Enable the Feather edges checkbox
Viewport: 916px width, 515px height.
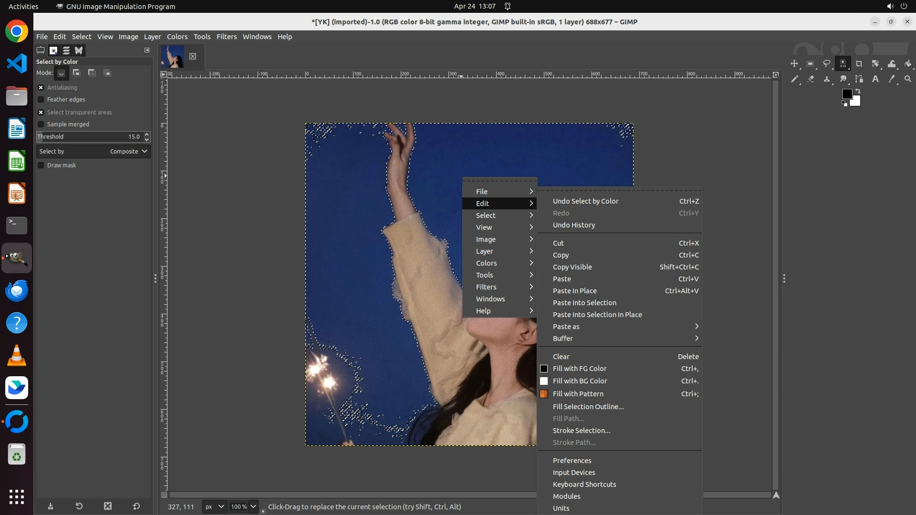(41, 100)
